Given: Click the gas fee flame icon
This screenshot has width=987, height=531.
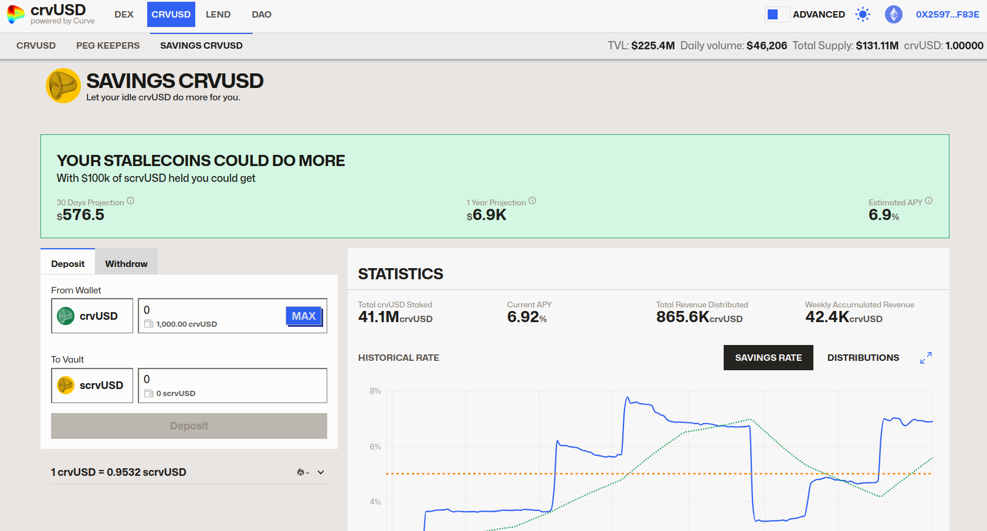Looking at the screenshot, I should (x=300, y=472).
